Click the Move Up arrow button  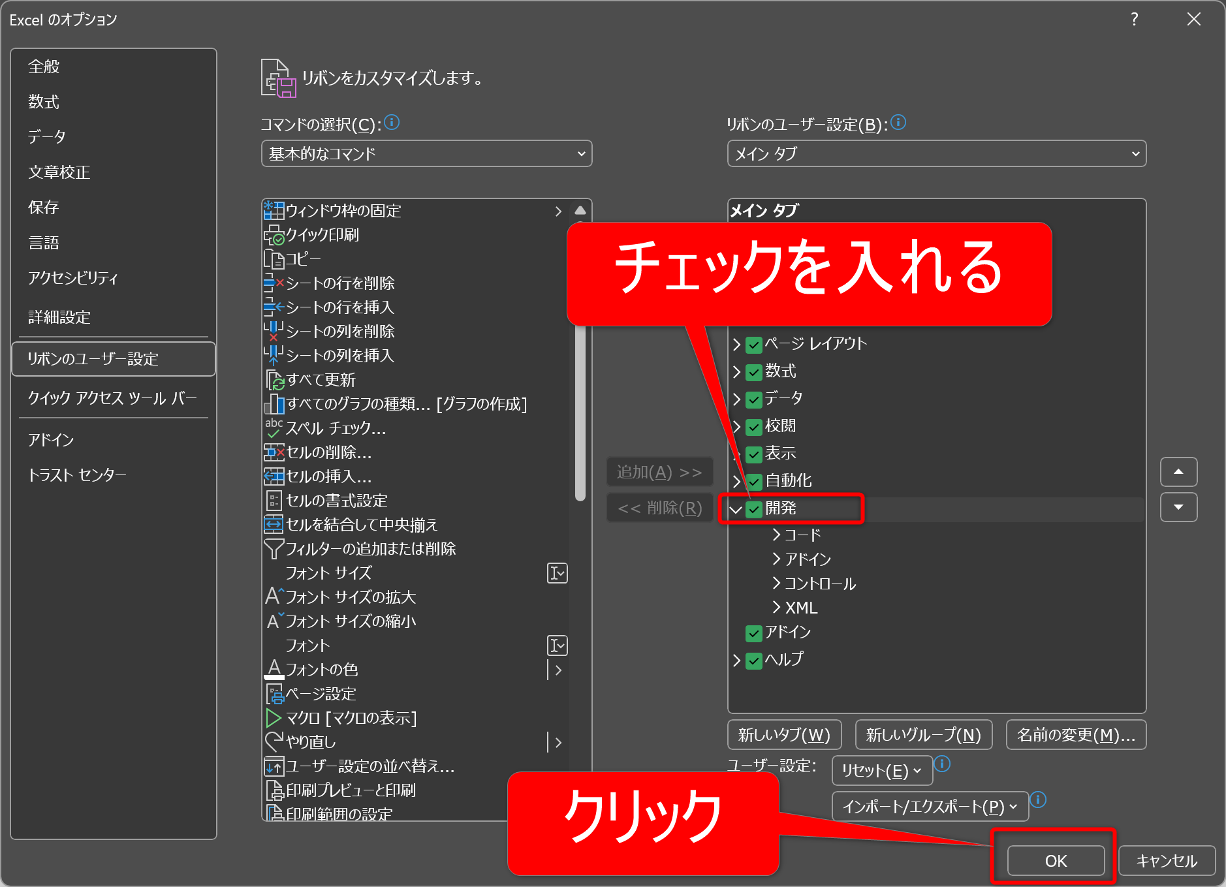tap(1178, 472)
